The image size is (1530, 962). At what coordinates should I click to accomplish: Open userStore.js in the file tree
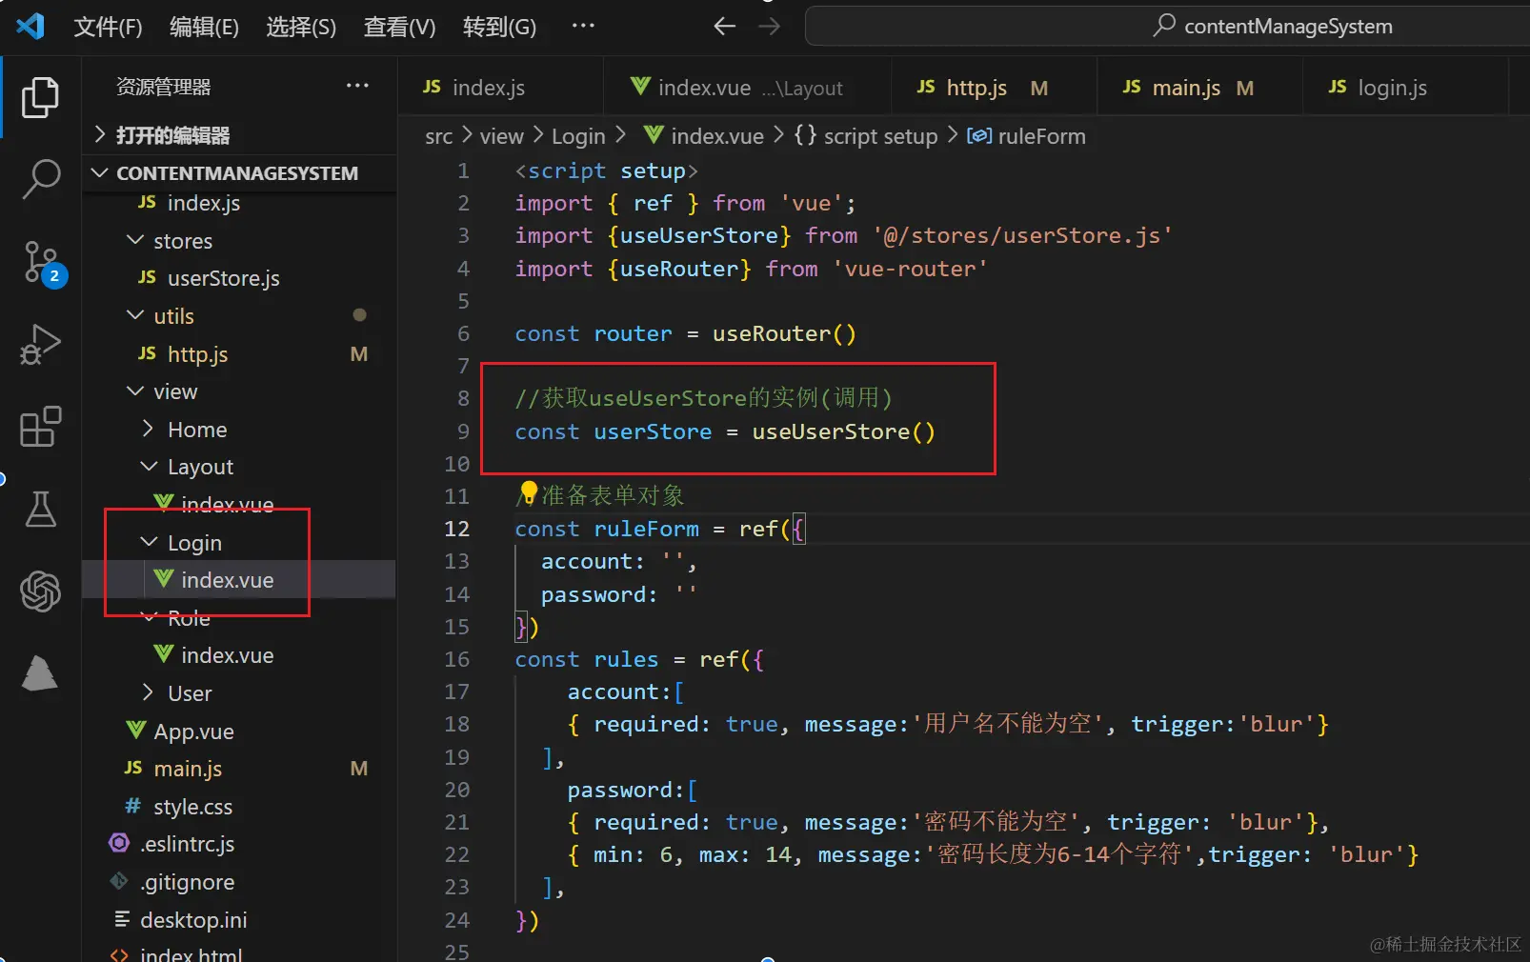[223, 278]
